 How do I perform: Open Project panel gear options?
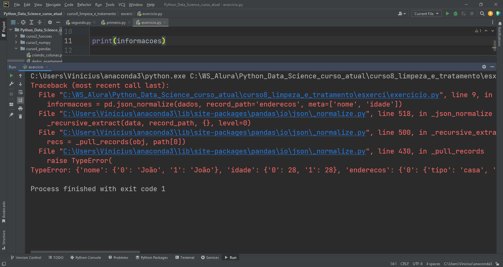(x=50, y=22)
